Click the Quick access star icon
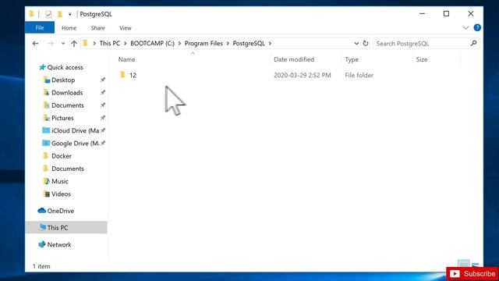The image size is (499, 281). coord(42,67)
